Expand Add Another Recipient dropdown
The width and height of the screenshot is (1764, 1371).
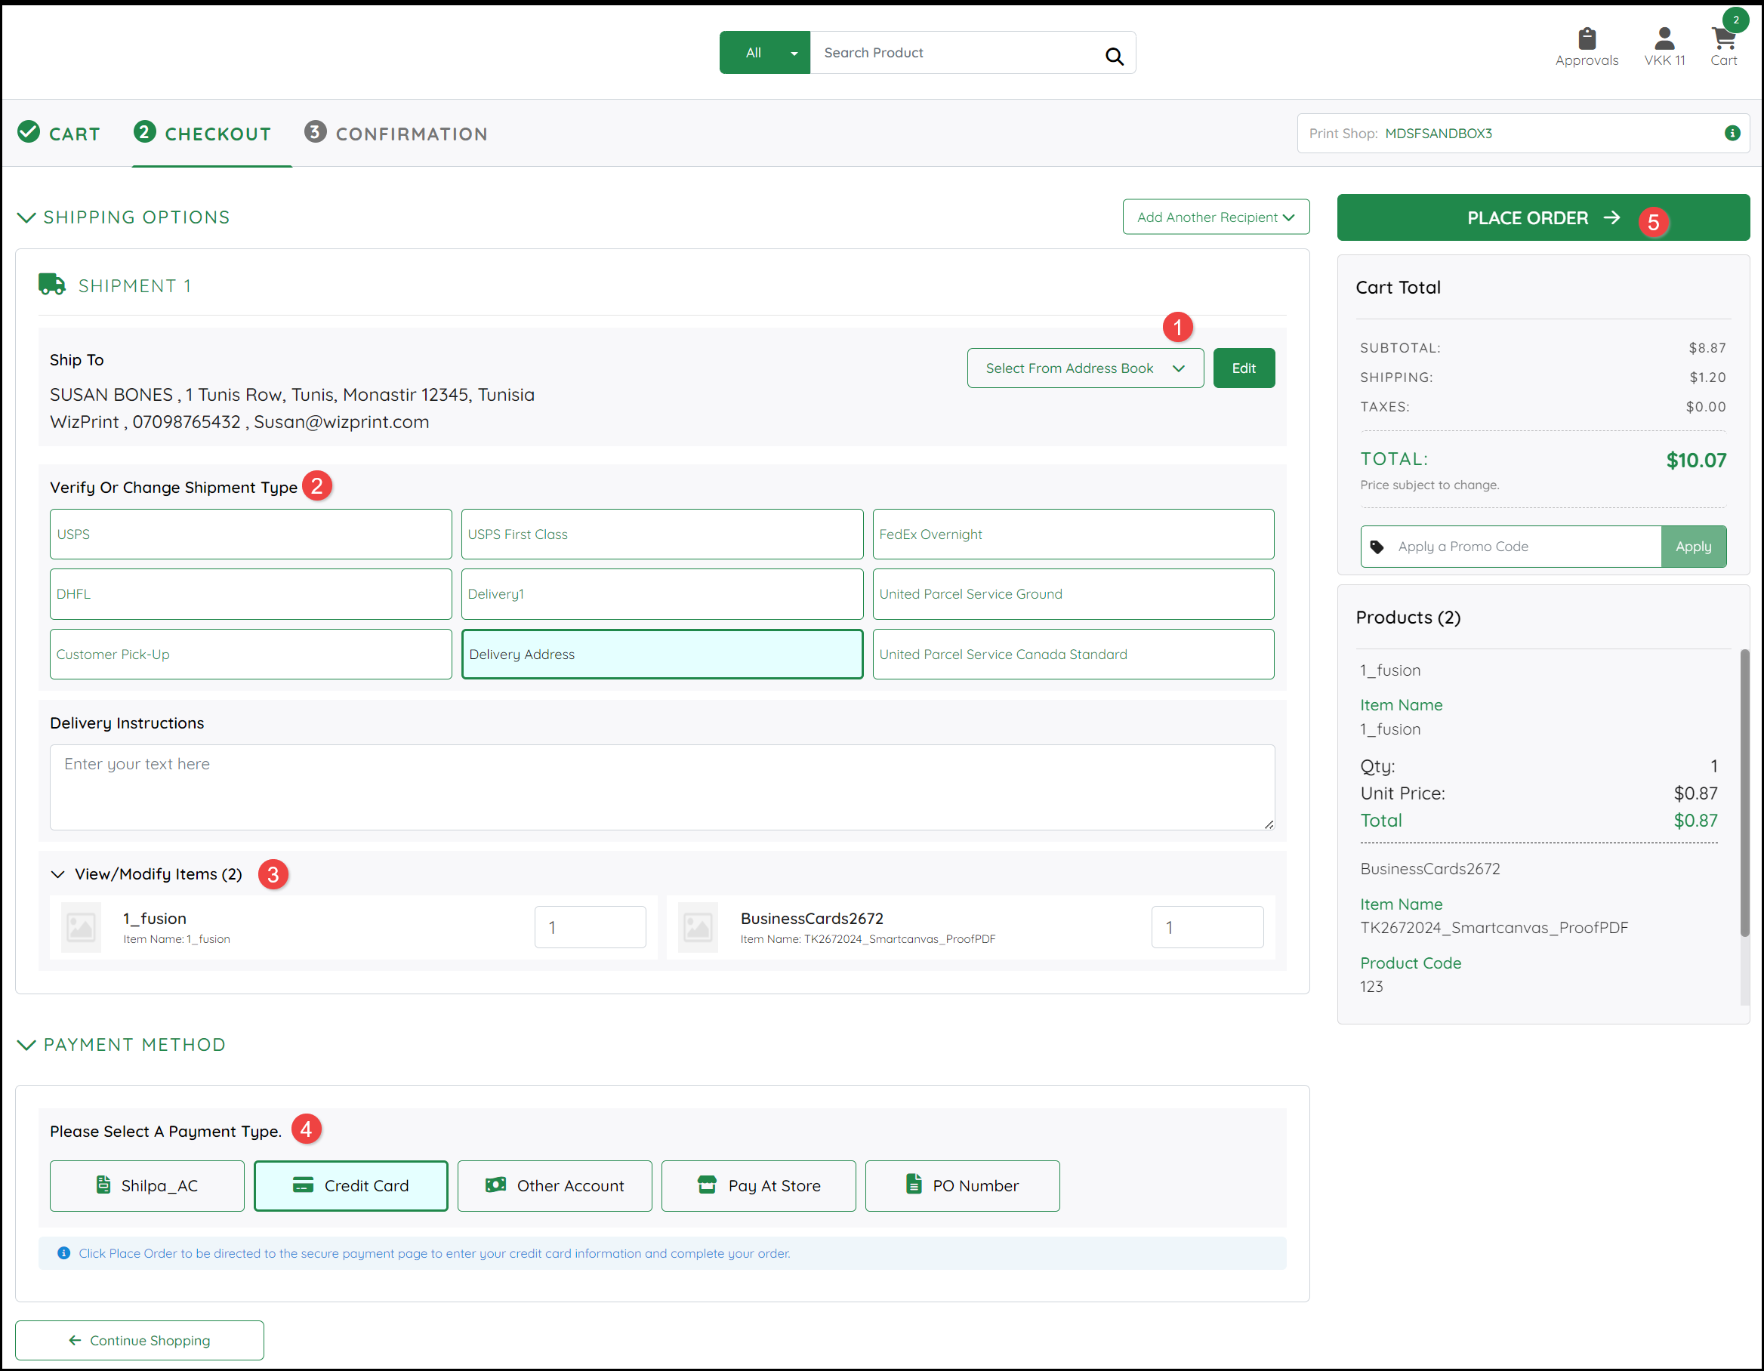1215,217
